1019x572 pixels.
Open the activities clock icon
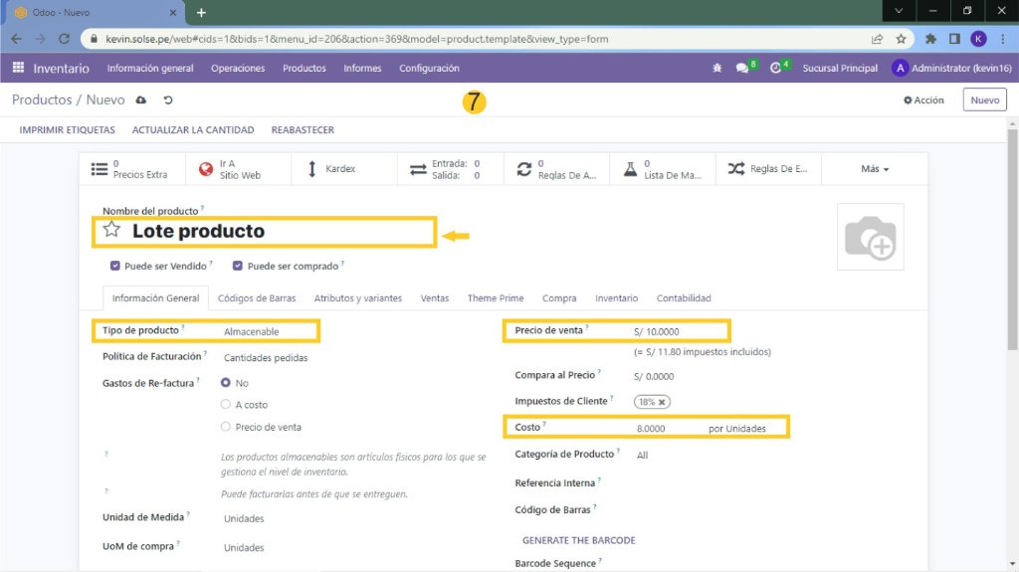(x=776, y=69)
